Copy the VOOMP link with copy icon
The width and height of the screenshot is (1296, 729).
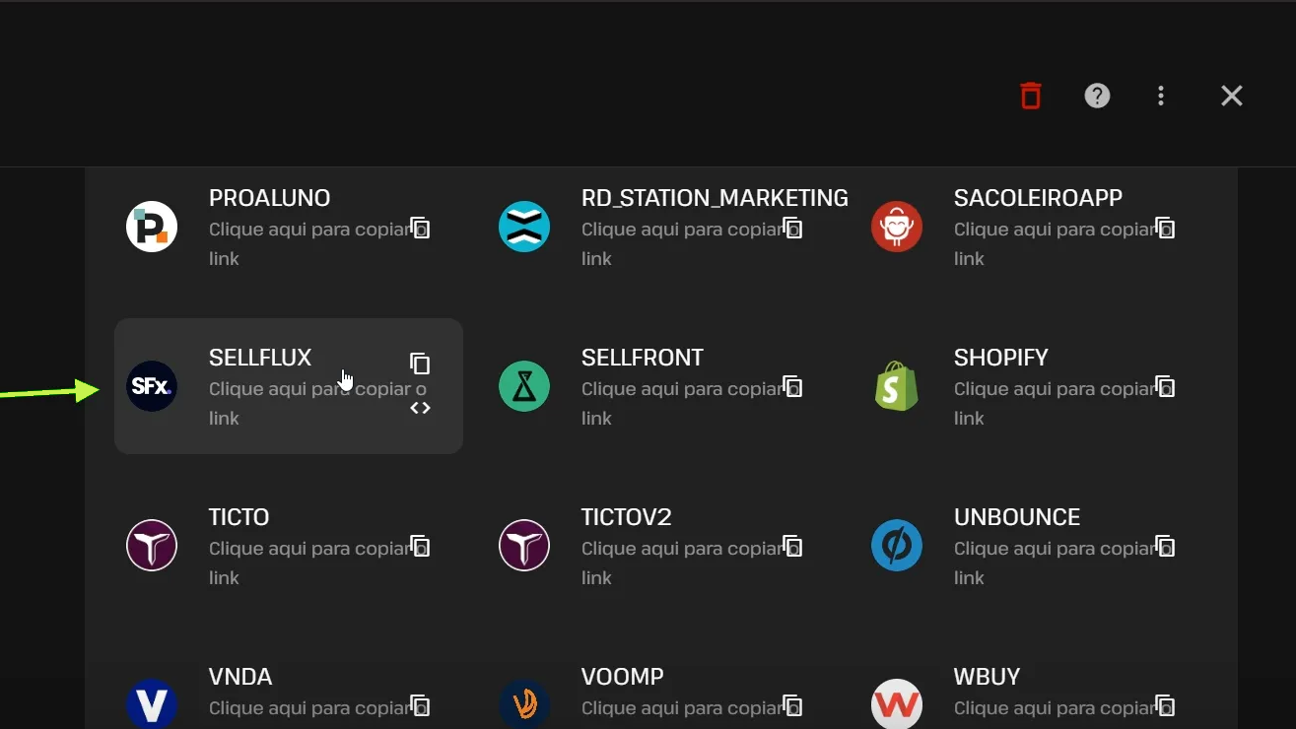pos(792,705)
